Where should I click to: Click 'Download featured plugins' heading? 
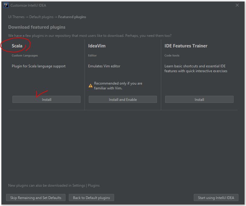tap(37, 27)
